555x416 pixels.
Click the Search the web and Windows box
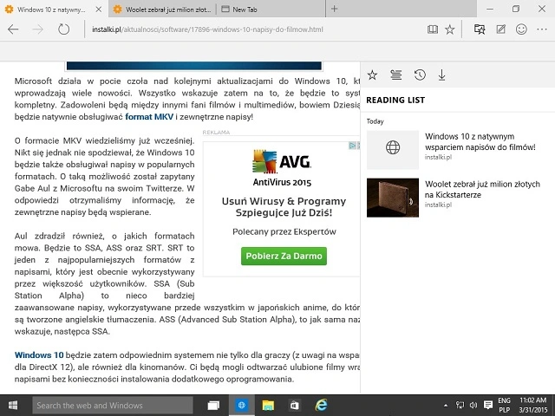point(112,405)
